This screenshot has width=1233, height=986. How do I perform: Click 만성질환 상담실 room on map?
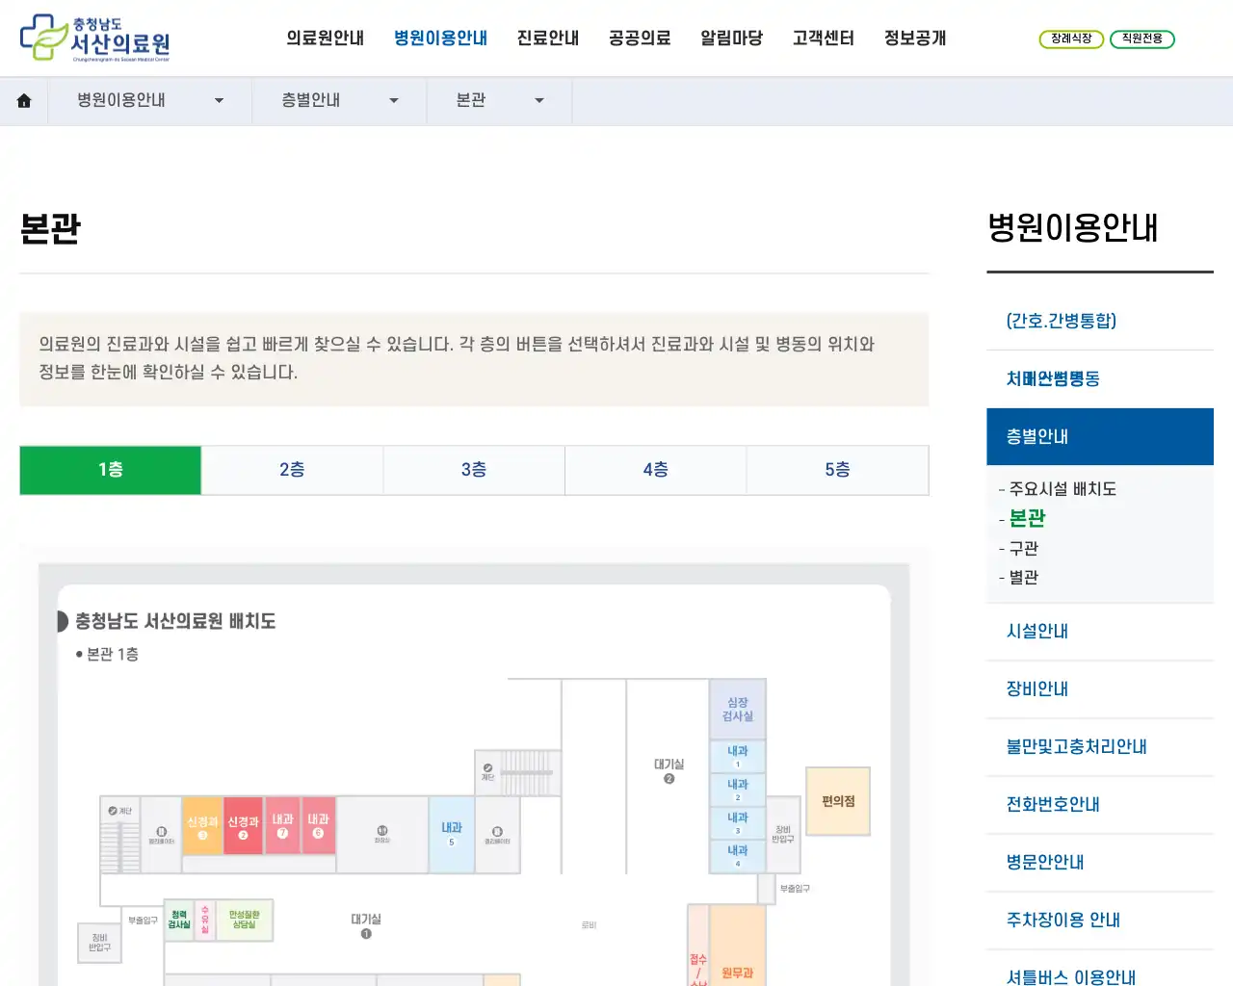pos(244,920)
